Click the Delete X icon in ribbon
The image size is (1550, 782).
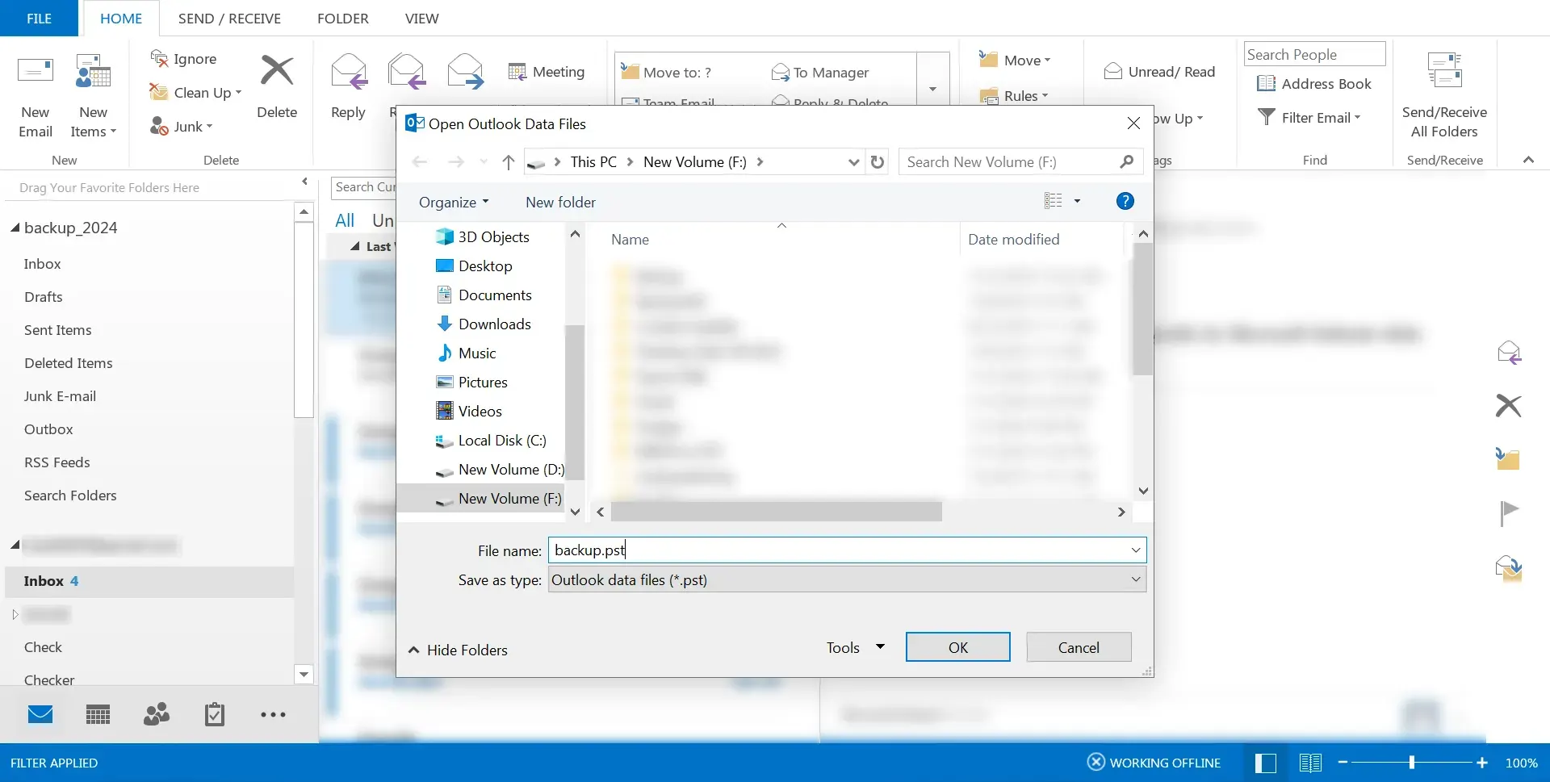point(277,71)
